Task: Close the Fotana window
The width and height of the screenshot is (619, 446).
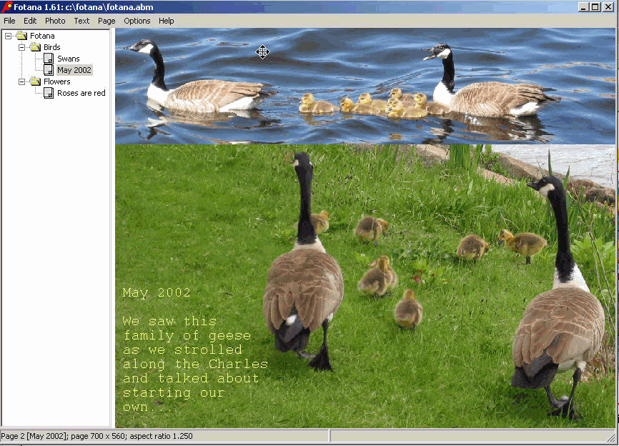Action: pos(608,7)
